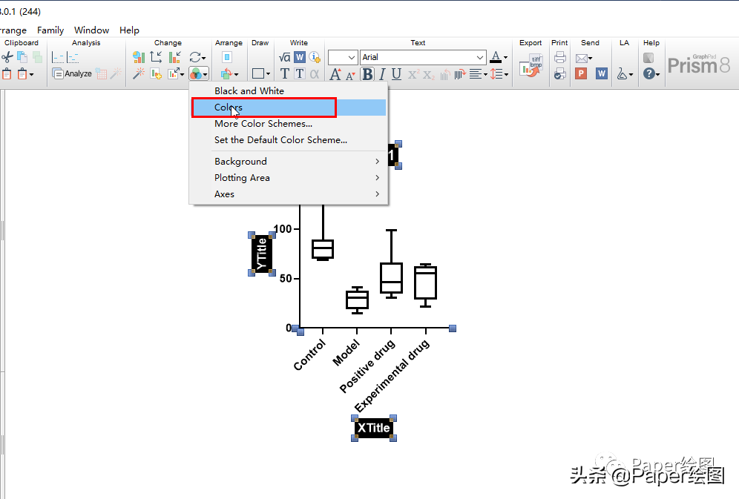Screen dimensions: 739x499
Task: Click the center on page Arrange icon
Action: [227, 57]
